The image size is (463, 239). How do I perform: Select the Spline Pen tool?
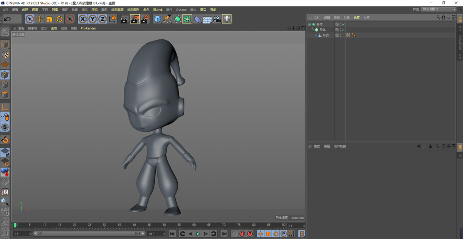[168, 19]
